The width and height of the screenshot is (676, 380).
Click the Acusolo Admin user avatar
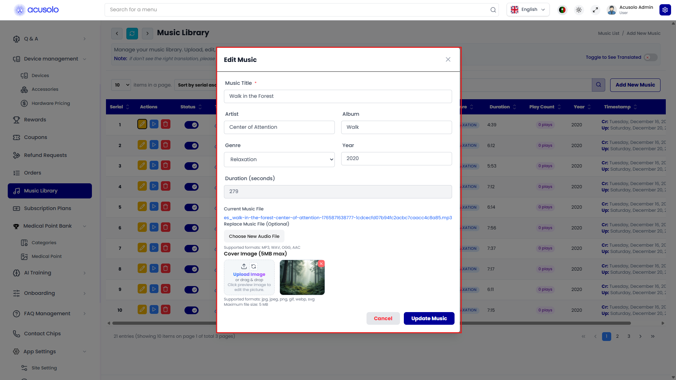[612, 10]
